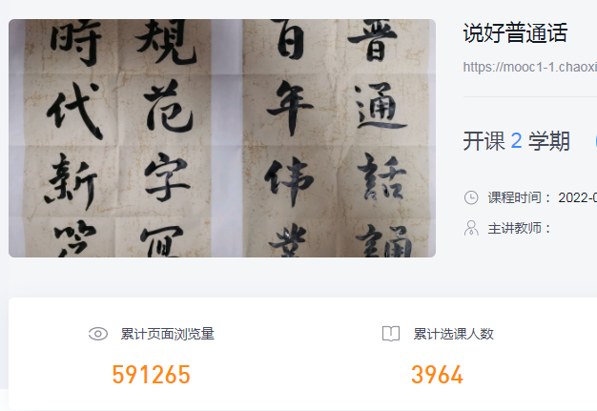Open the calligraphy course cover image

(x=222, y=138)
